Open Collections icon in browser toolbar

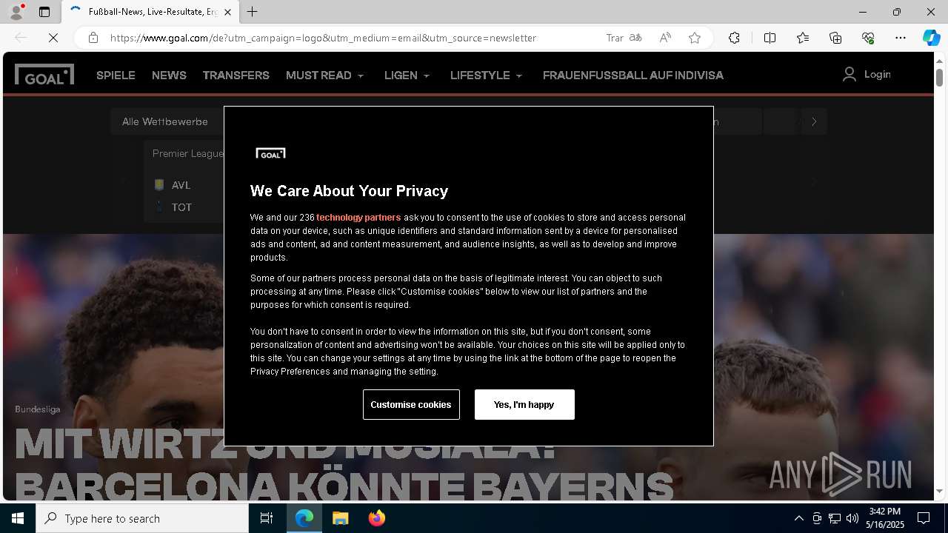(x=835, y=38)
